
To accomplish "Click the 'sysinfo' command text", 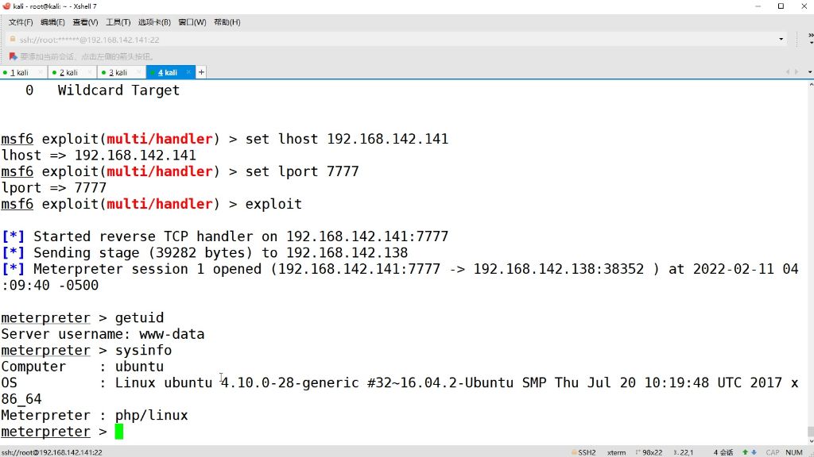I will 143,351.
